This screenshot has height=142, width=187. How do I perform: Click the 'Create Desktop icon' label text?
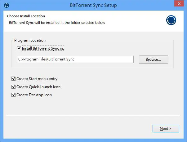(34, 95)
